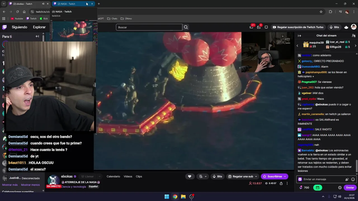Click Mostrar menos in sidebar
Viewport: 358px width, 201px height.
pos(30,185)
